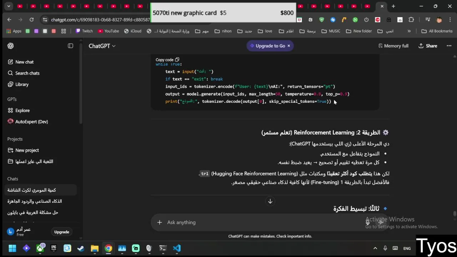This screenshot has height=257, width=457.
Task: Open the MUSIC bookmarks folder
Action: (x=331, y=31)
